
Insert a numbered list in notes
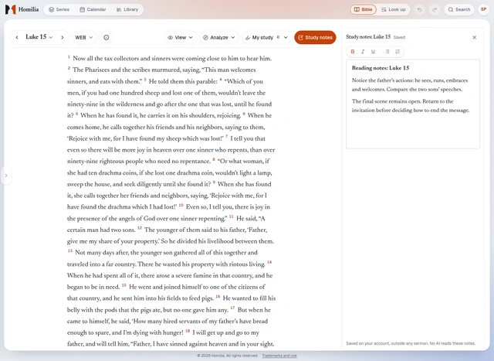[398, 52]
